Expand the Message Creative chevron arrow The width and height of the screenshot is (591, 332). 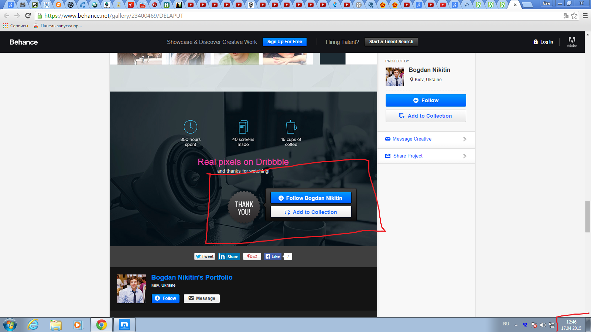pos(465,139)
